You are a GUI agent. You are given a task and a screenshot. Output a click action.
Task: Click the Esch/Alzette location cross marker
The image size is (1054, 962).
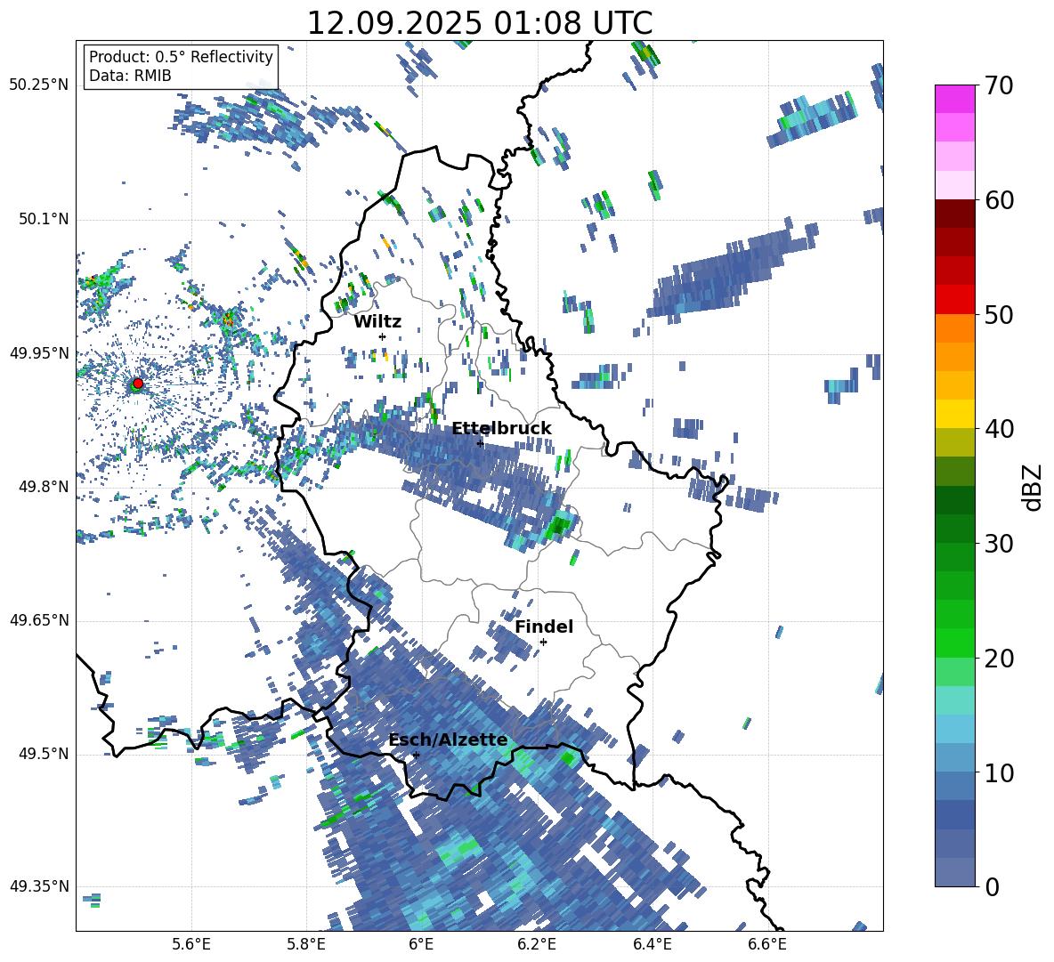(x=416, y=755)
